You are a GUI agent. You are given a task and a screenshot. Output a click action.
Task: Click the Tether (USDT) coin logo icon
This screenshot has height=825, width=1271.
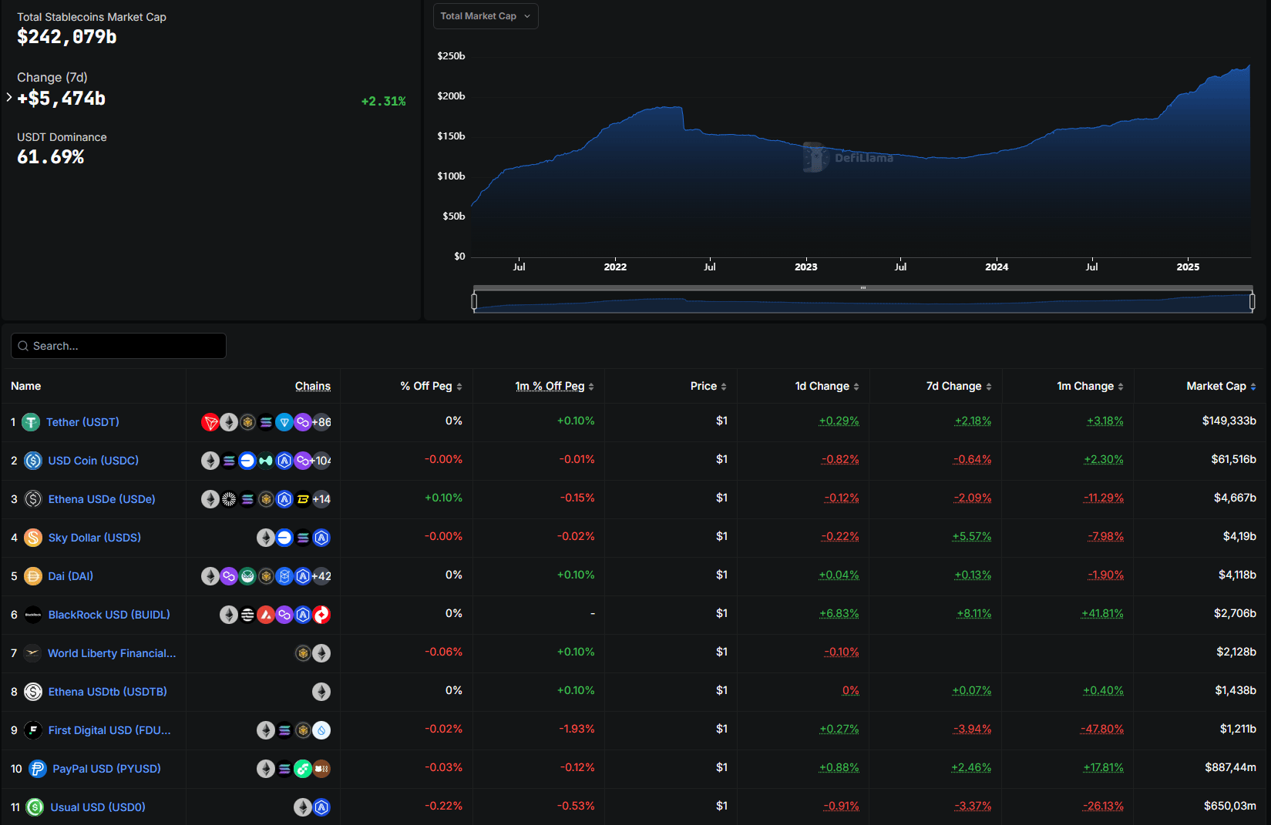[x=31, y=422]
